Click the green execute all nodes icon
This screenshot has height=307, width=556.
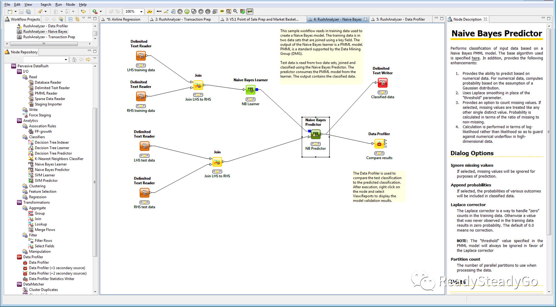187,12
